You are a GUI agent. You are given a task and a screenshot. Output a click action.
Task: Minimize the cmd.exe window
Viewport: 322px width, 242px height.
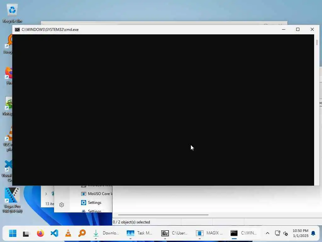(284, 29)
